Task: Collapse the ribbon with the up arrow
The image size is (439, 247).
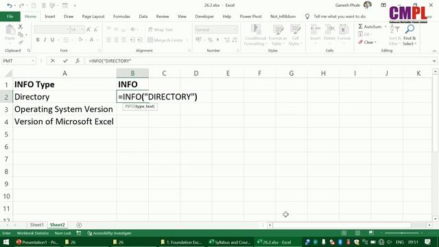Action: 434,51
